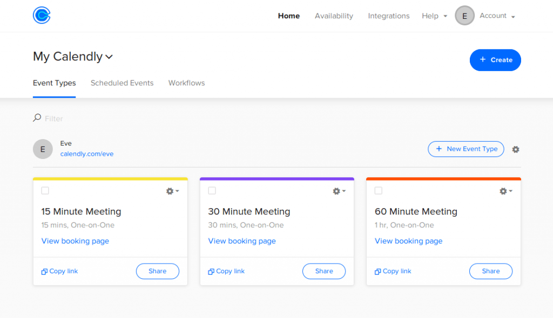Click the 60 Minute Meeting title
Image resolution: width=553 pixels, height=318 pixels.
tap(416, 211)
